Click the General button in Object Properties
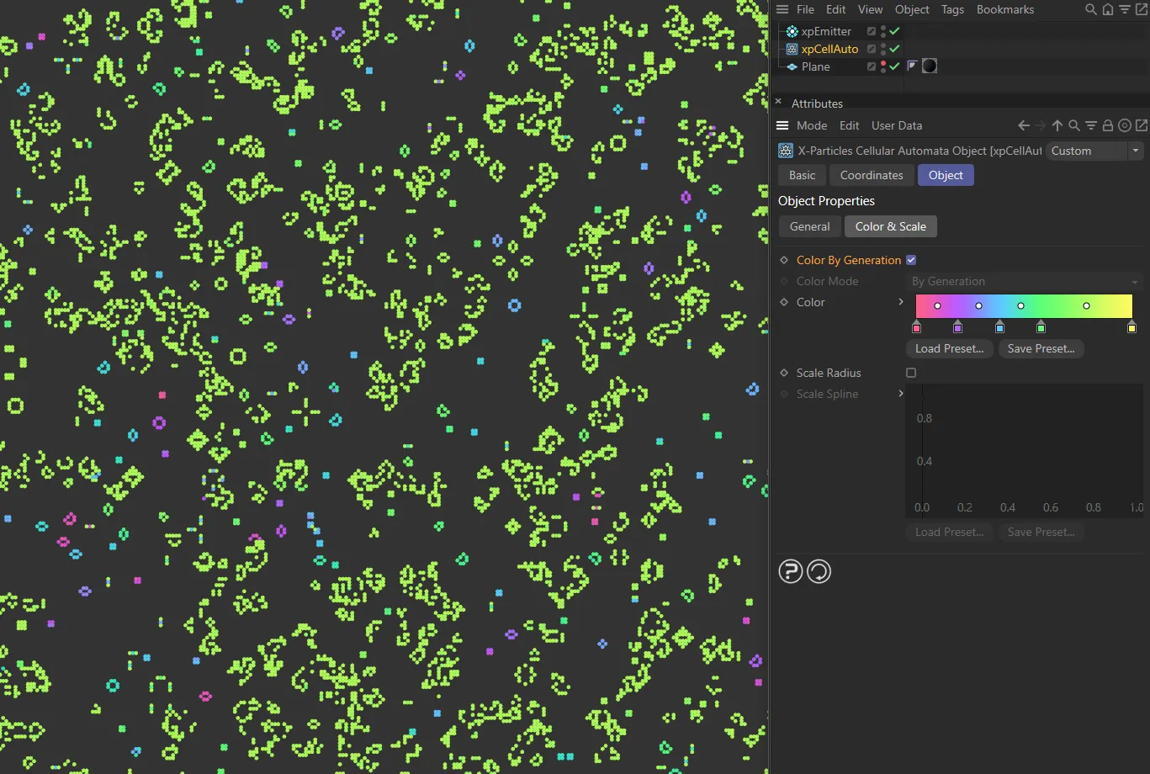Viewport: 1150px width, 774px height. 808,225
